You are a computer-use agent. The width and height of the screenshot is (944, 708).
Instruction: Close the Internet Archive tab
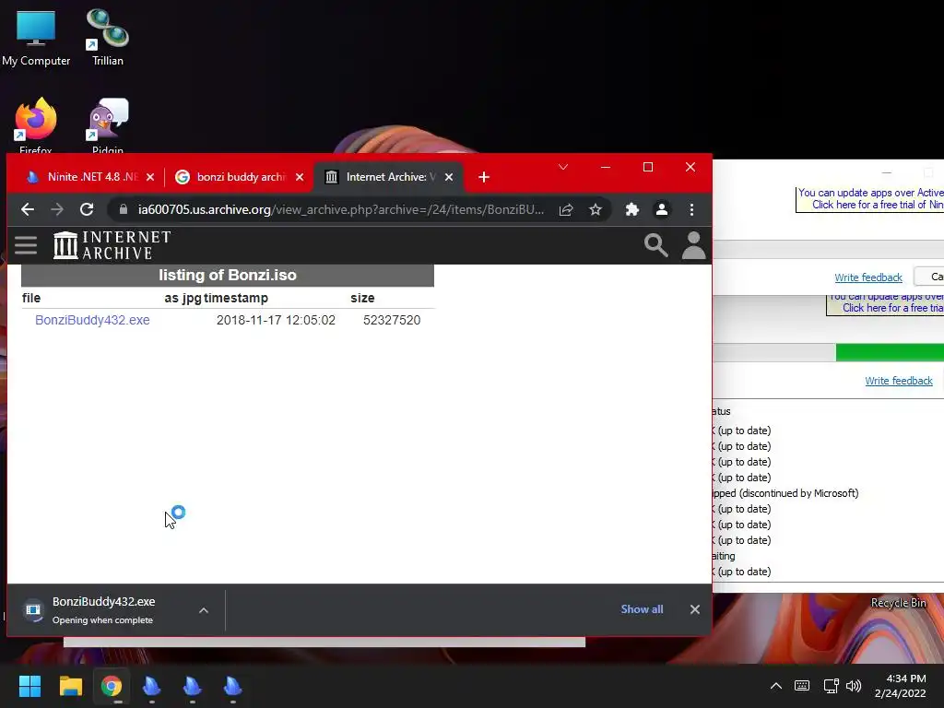pos(449,177)
